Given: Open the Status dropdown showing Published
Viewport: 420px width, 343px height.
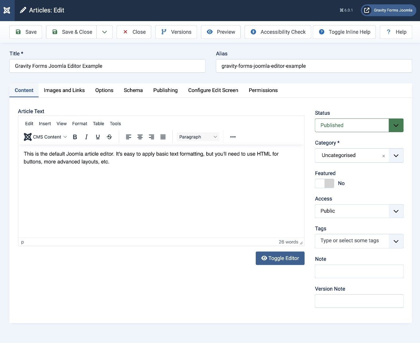Looking at the screenshot, I should [396, 125].
